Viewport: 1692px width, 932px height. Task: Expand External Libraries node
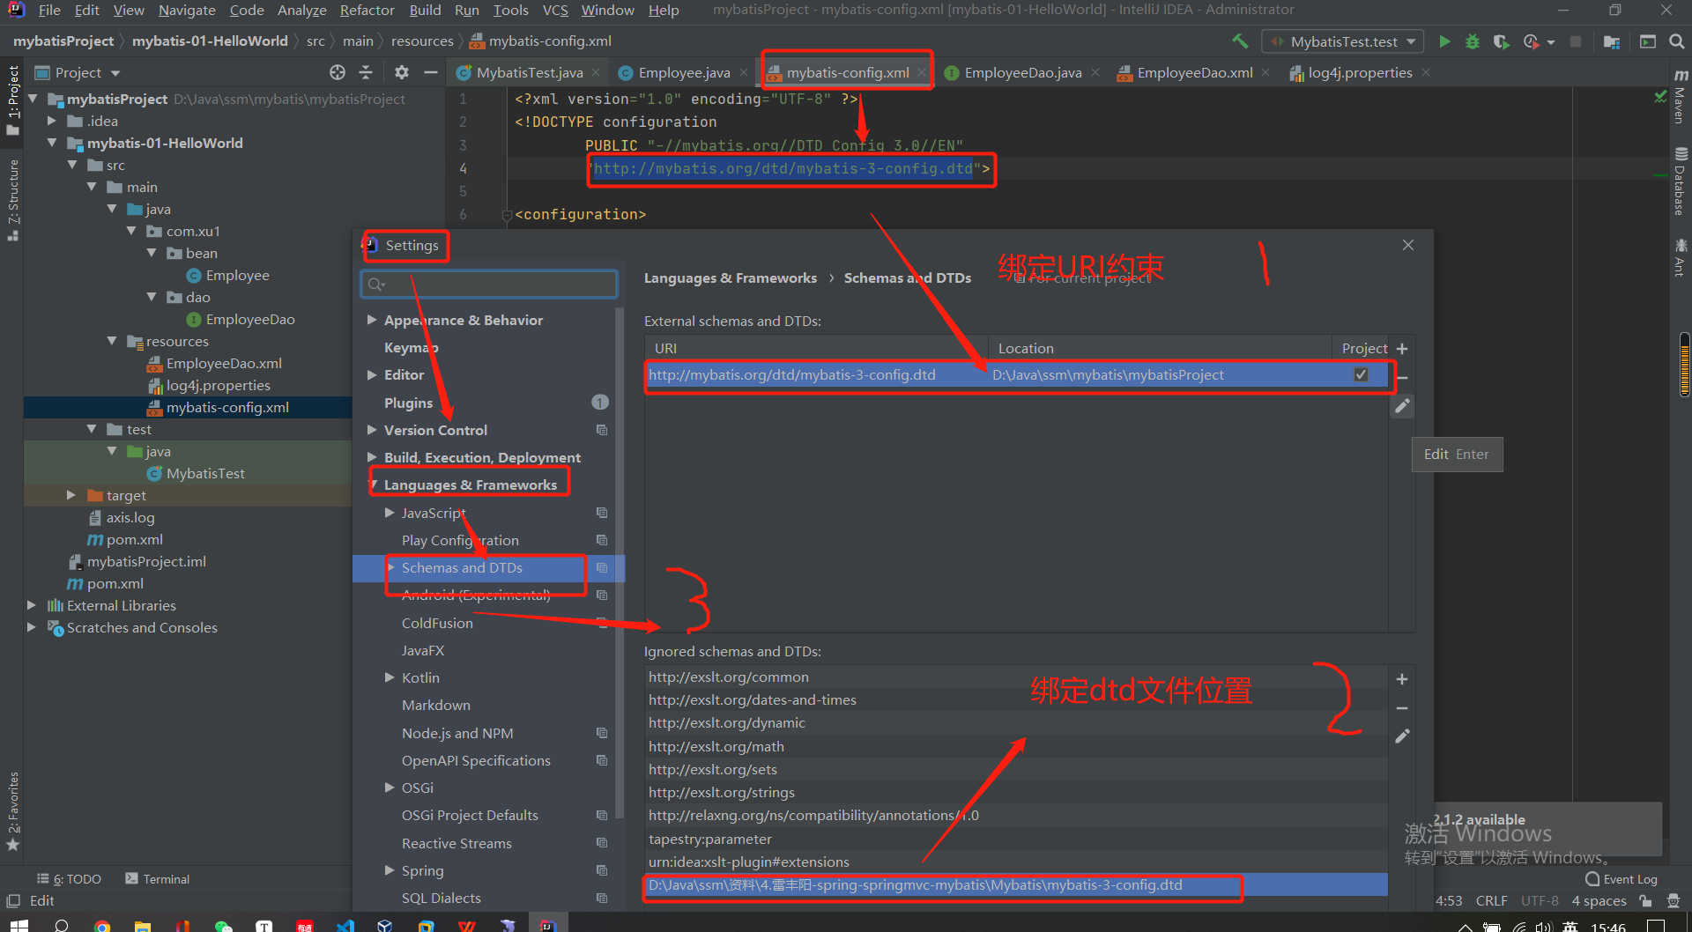pyautogui.click(x=32, y=605)
